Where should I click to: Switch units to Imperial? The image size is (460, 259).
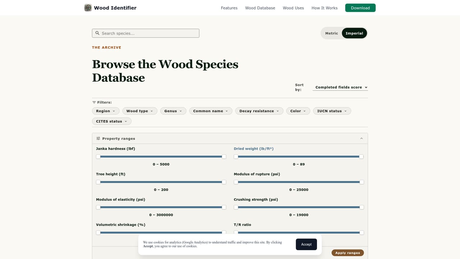pyautogui.click(x=354, y=33)
